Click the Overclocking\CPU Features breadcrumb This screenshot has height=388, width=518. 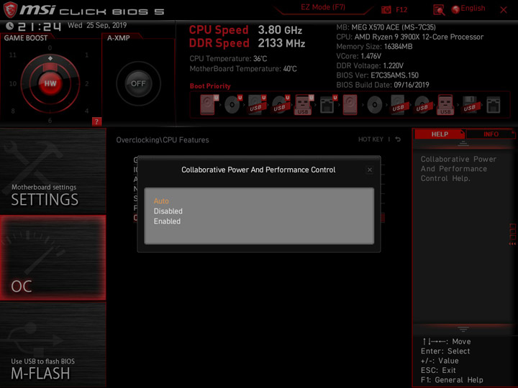pyautogui.click(x=163, y=140)
